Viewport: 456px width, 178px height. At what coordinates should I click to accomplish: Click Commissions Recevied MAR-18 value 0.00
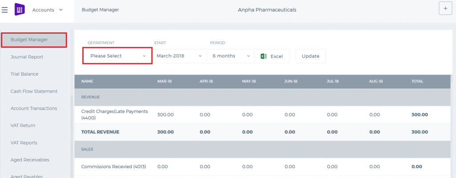(x=163, y=167)
